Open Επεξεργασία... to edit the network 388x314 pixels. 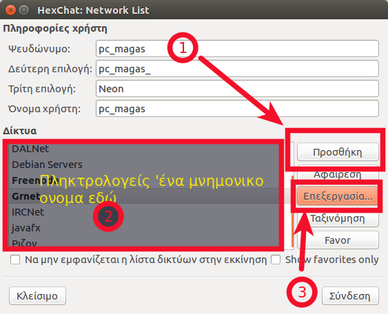coord(338,196)
